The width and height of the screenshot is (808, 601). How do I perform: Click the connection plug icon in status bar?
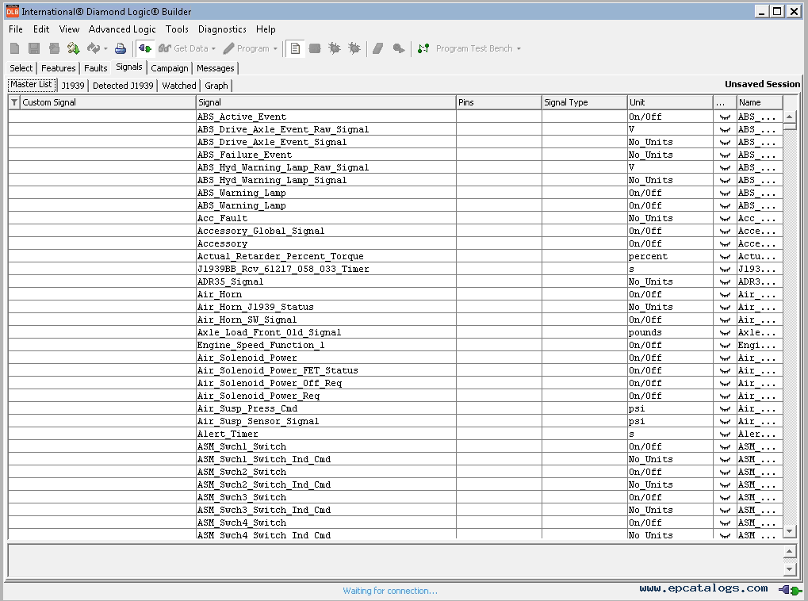(x=790, y=590)
